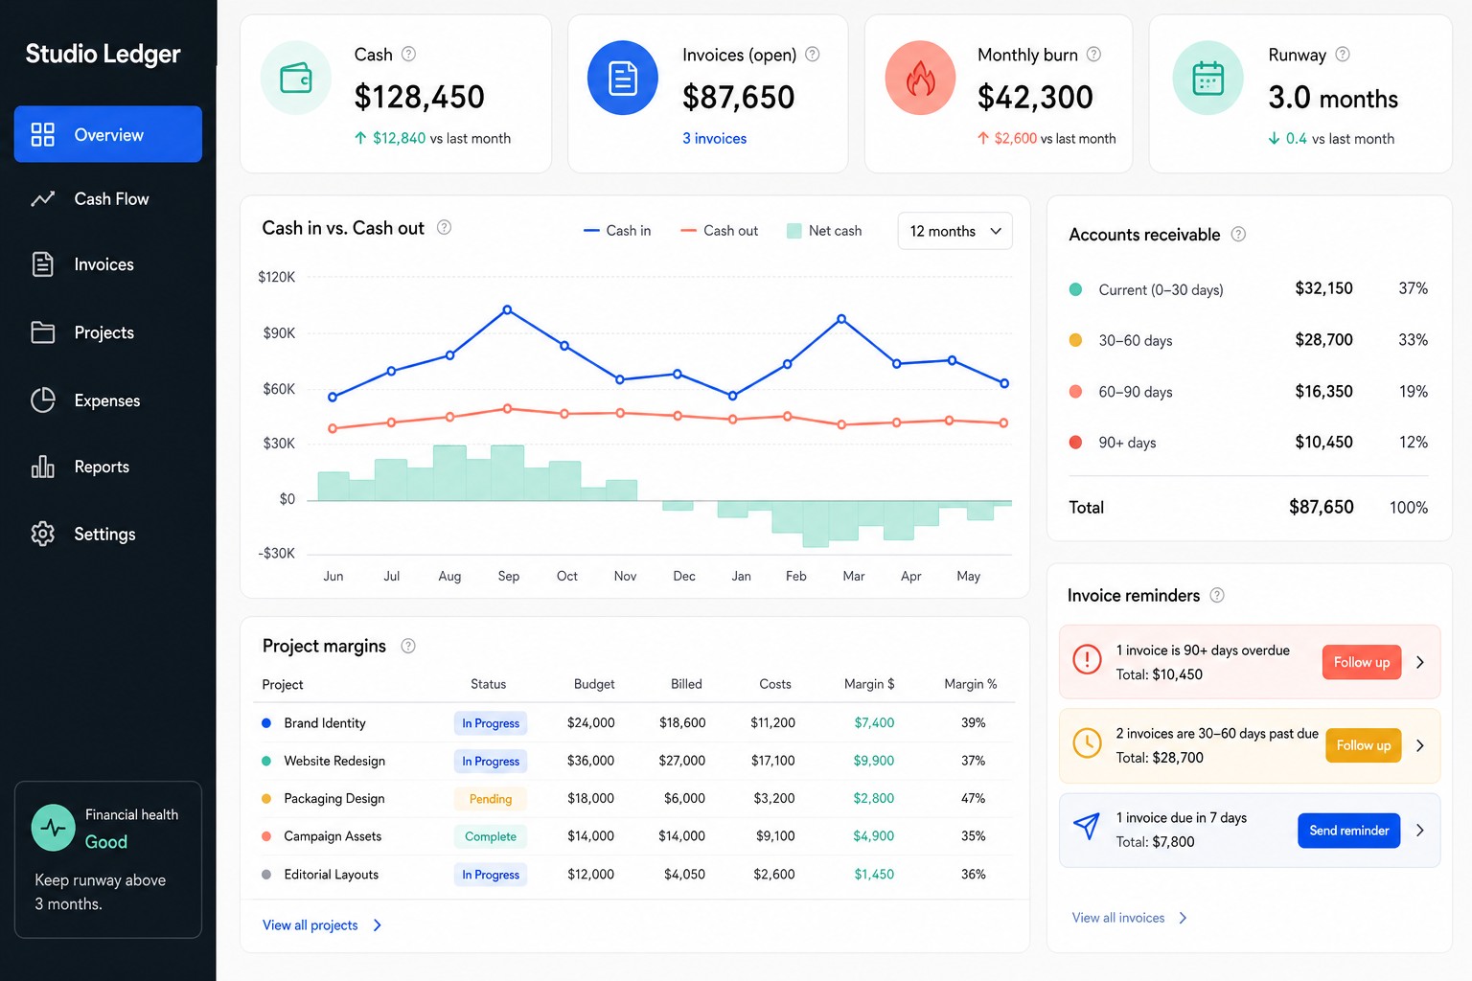The image size is (1472, 981).
Task: Open the Expenses sidebar section
Action: [x=108, y=400]
